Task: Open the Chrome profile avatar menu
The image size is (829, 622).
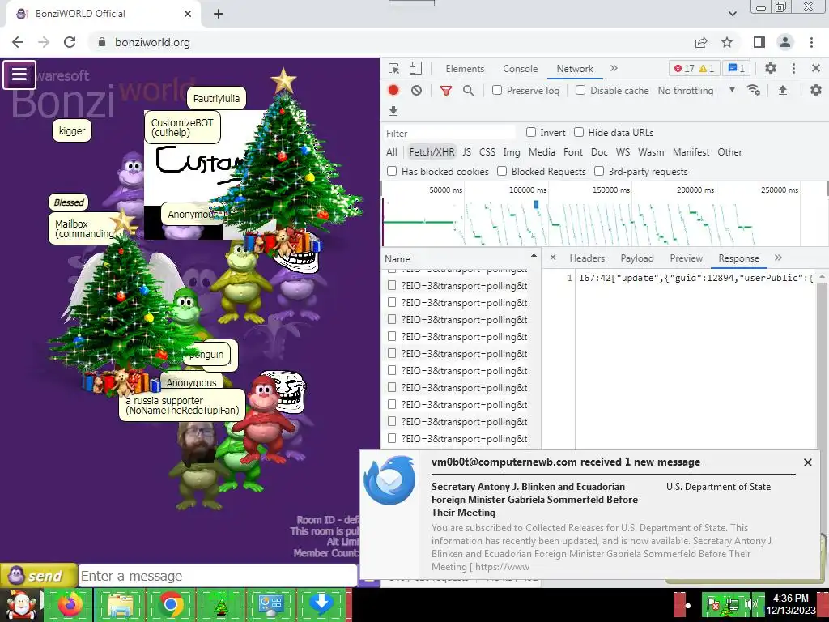Action: pyautogui.click(x=785, y=42)
